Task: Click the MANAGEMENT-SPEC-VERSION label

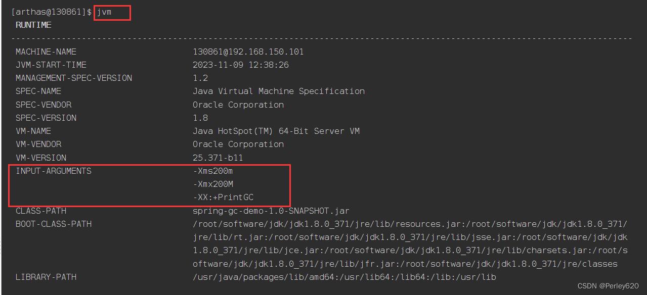Action: click(74, 78)
